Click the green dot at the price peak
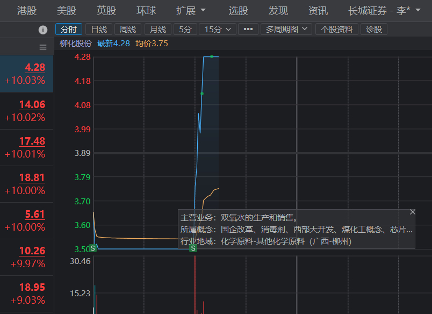 click(212, 56)
